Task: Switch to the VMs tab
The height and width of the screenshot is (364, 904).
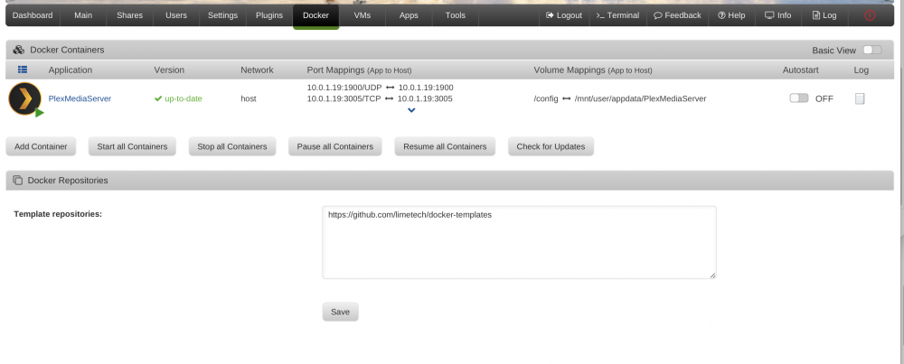Action: pos(363,15)
